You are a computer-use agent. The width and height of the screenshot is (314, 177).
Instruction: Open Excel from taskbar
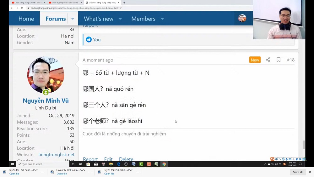tap(156, 164)
